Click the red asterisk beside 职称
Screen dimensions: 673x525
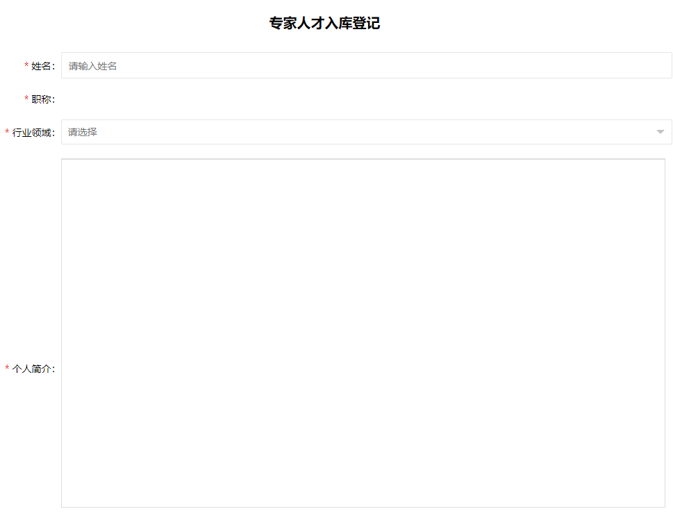[26, 99]
